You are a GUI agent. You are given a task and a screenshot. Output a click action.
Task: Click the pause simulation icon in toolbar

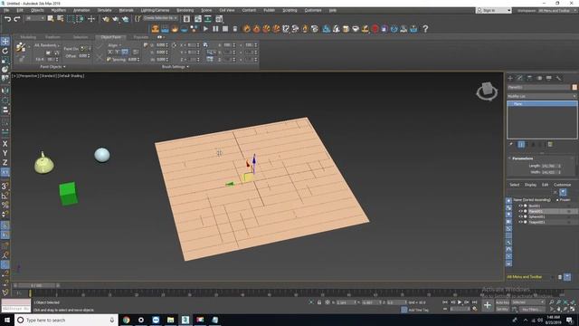pyautogui.click(x=215, y=28)
